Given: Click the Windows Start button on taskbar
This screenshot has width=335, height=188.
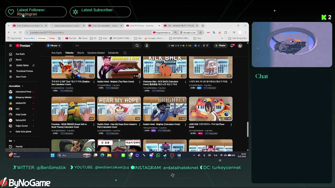Looking at the screenshot, I should point(53,155).
